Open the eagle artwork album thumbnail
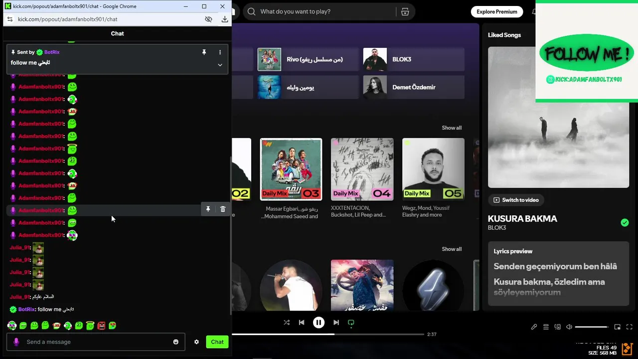The width and height of the screenshot is (638, 359). tap(362, 285)
